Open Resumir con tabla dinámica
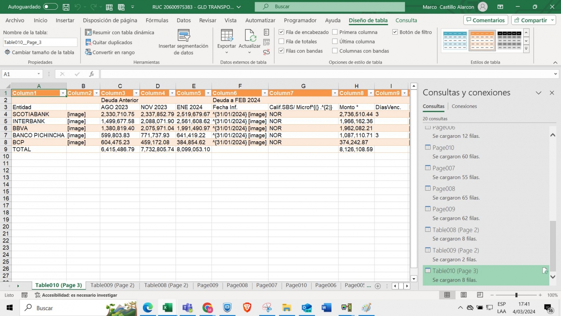 pyautogui.click(x=120, y=32)
